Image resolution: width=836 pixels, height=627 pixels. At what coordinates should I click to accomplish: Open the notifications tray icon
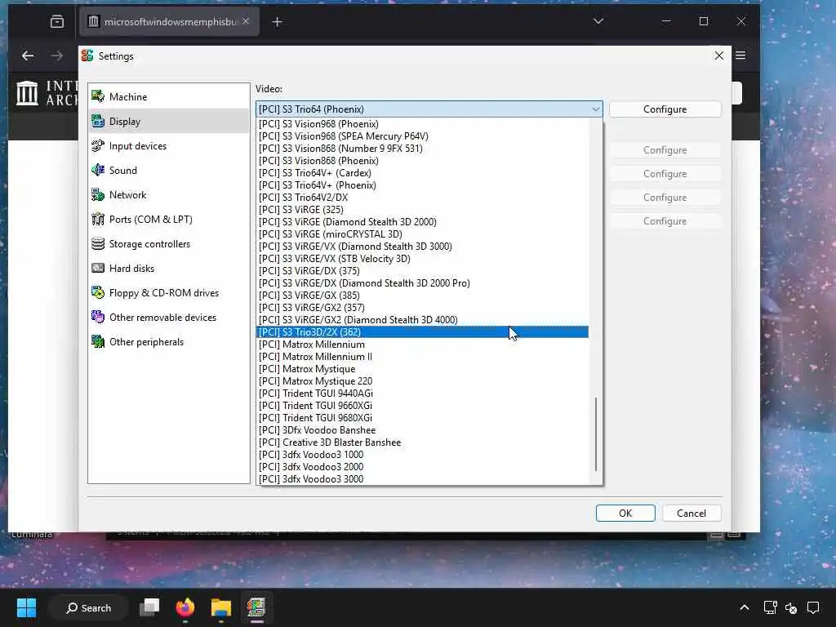813,607
